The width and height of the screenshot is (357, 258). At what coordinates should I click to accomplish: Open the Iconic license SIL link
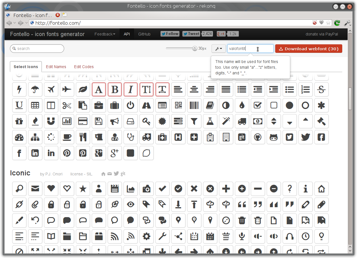point(81,174)
